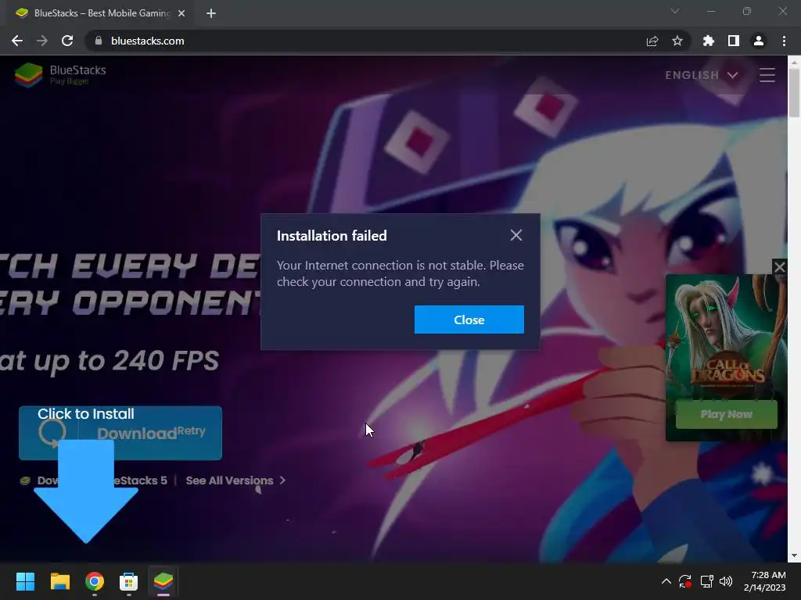Go back in Chrome

17,41
